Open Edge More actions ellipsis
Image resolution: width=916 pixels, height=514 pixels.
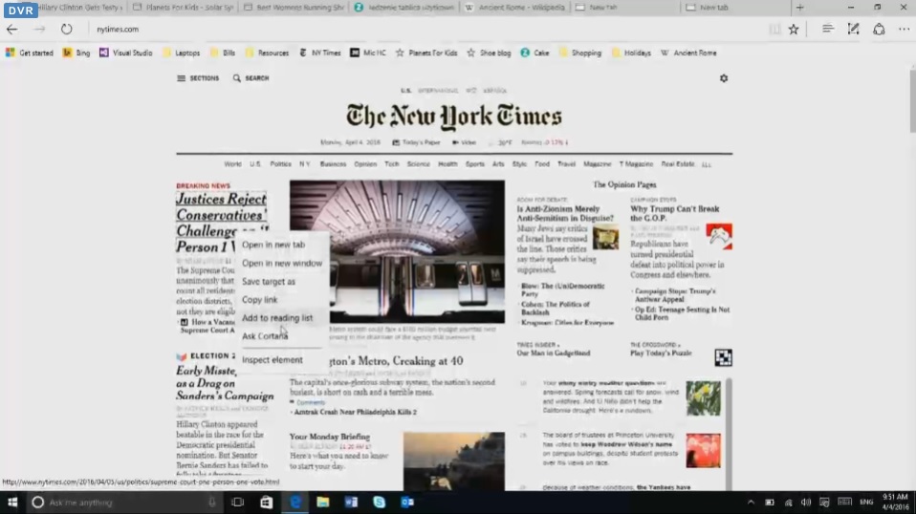(x=904, y=30)
